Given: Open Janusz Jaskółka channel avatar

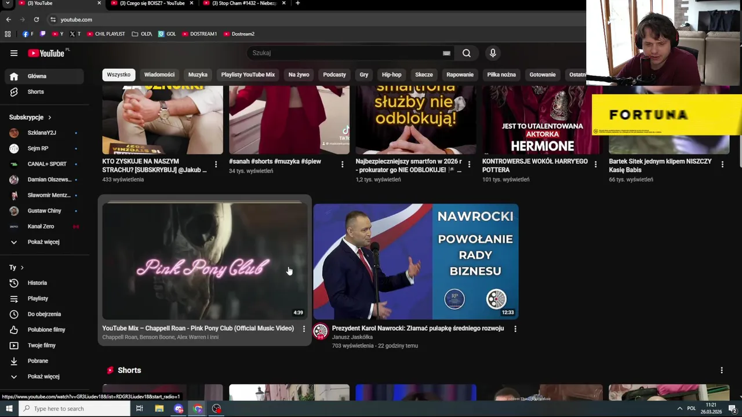Looking at the screenshot, I should (321, 331).
